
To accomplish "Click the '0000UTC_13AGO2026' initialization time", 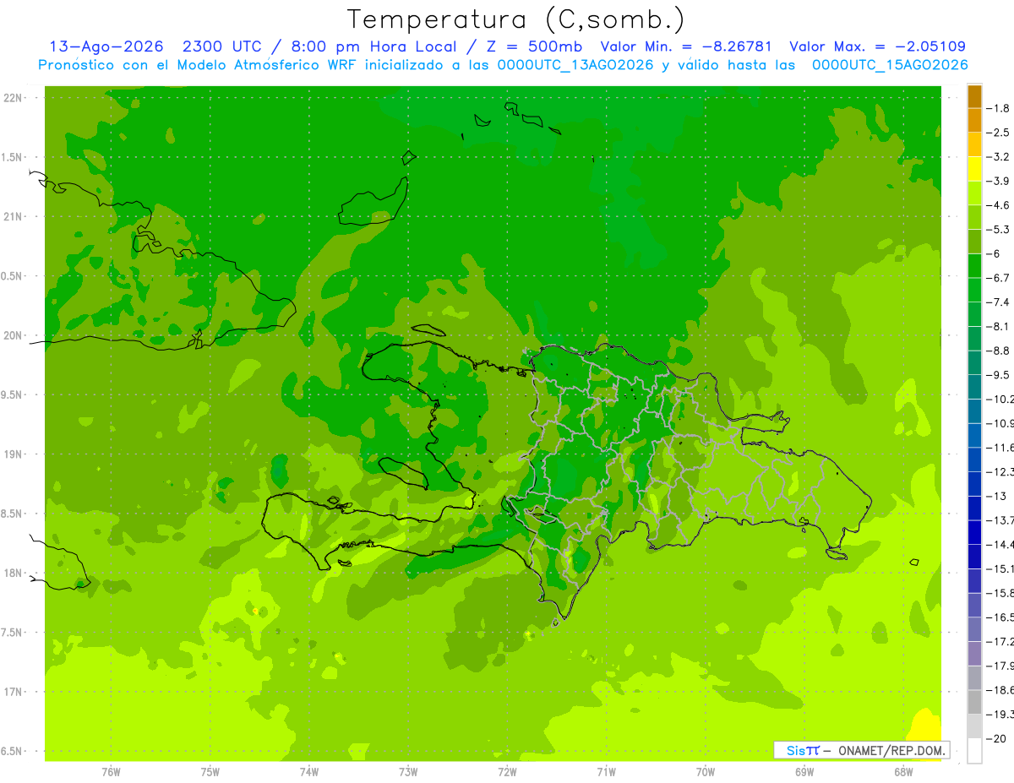I will (x=576, y=65).
